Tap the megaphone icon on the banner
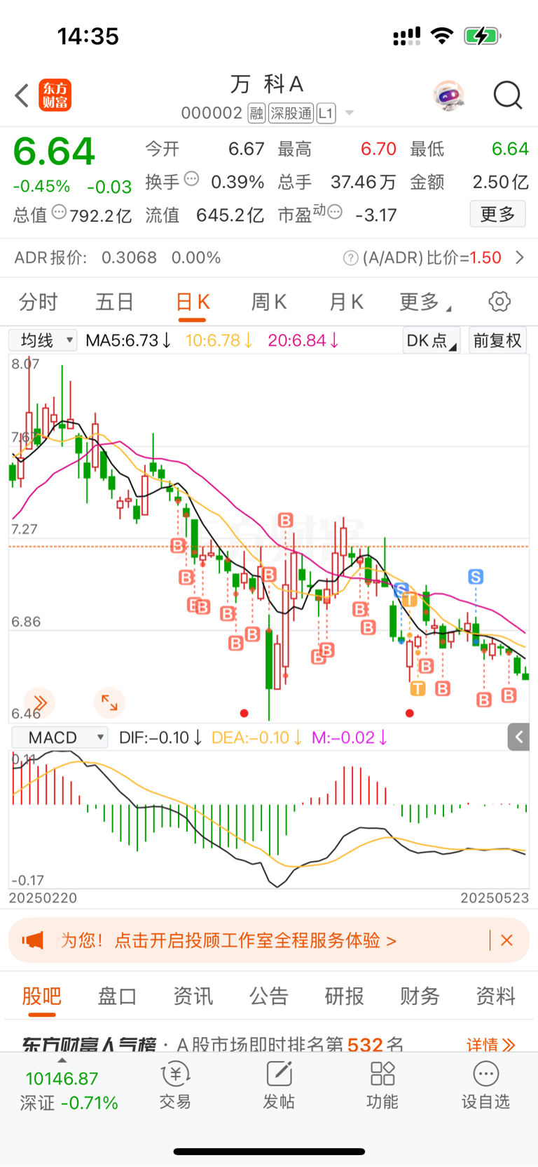 click(33, 940)
